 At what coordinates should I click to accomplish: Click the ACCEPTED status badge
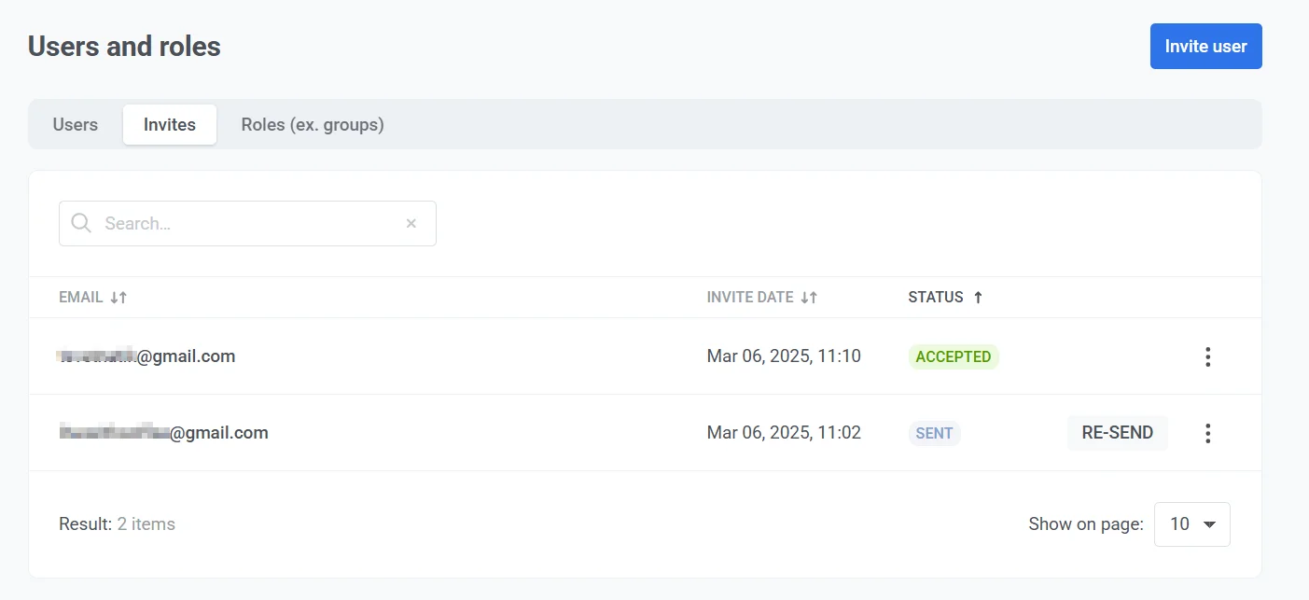tap(953, 356)
